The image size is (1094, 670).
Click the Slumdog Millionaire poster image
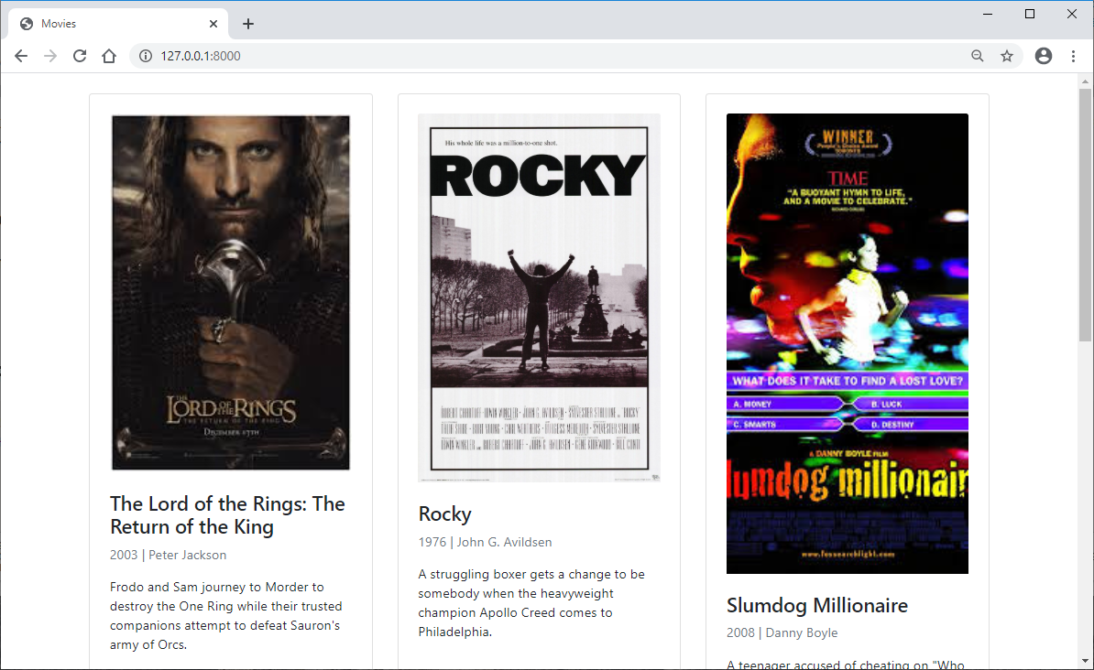point(847,344)
